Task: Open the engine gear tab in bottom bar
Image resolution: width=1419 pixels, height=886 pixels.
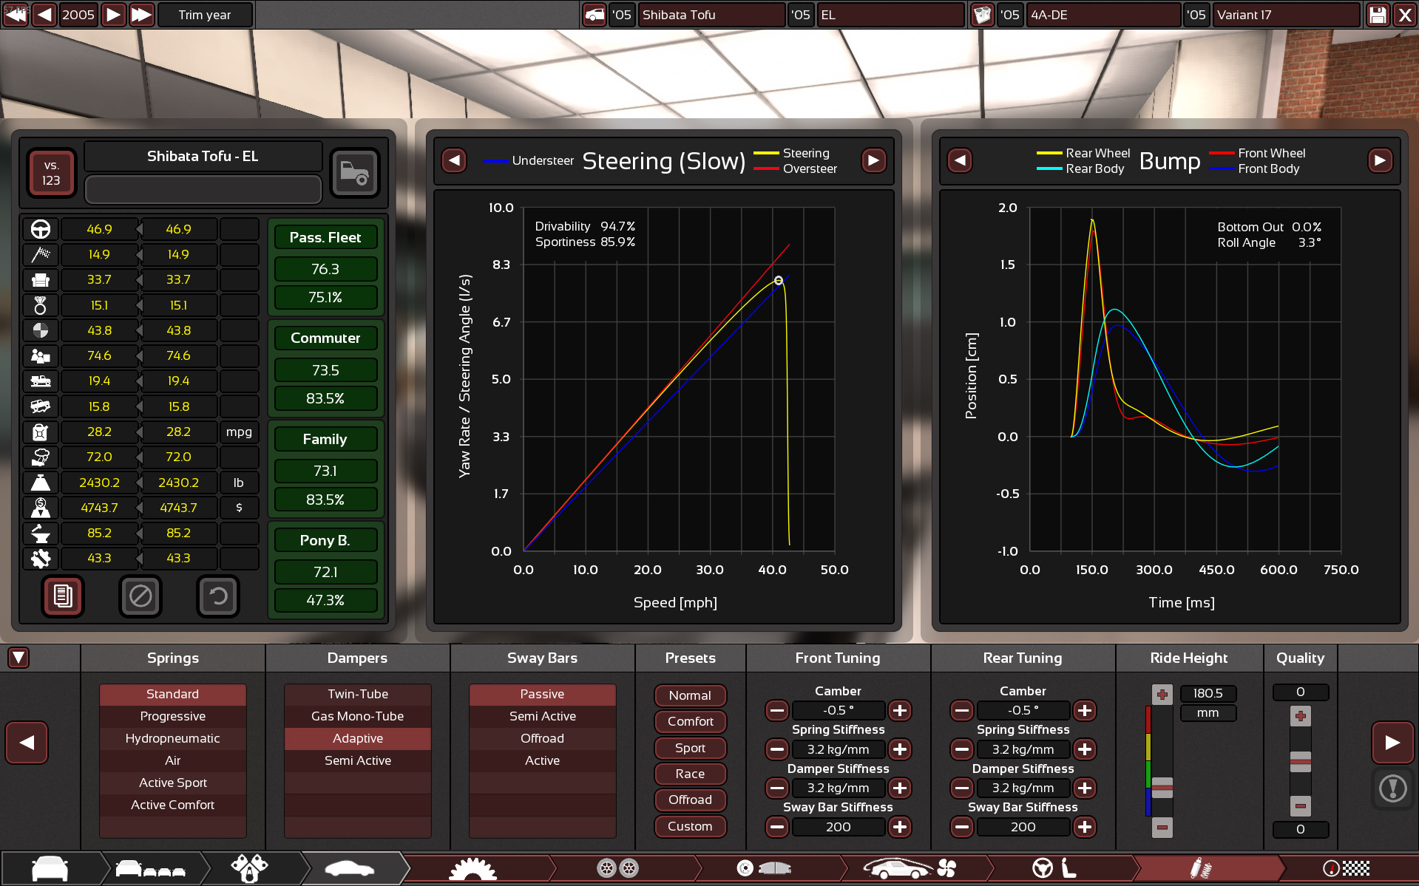Action: click(x=473, y=869)
